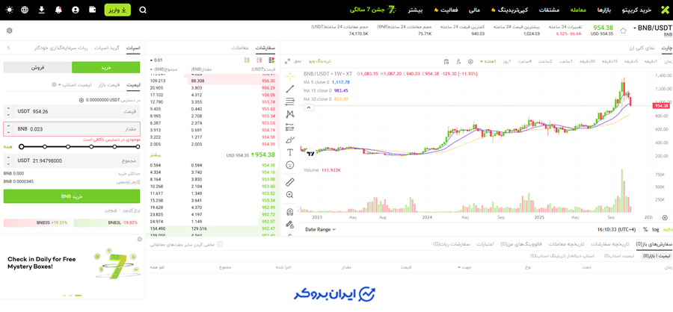Toggle the chart log scale
673x312 pixels.
point(655,229)
